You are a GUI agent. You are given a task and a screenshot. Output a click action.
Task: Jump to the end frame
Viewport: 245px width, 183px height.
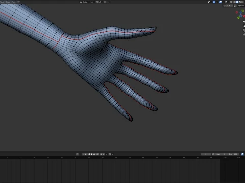click(97, 154)
